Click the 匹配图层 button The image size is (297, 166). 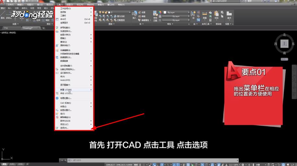[119, 20]
